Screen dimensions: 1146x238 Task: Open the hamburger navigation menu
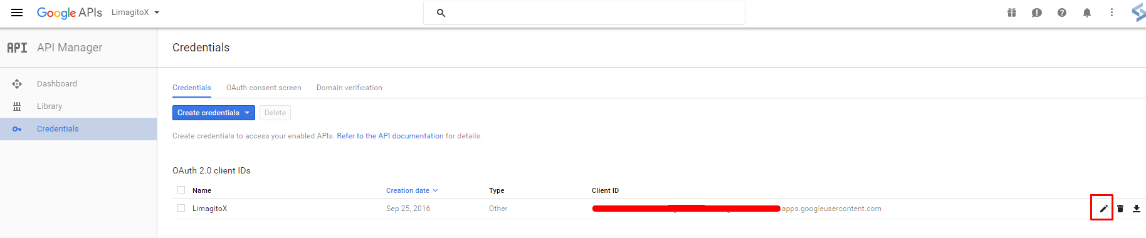click(x=17, y=13)
